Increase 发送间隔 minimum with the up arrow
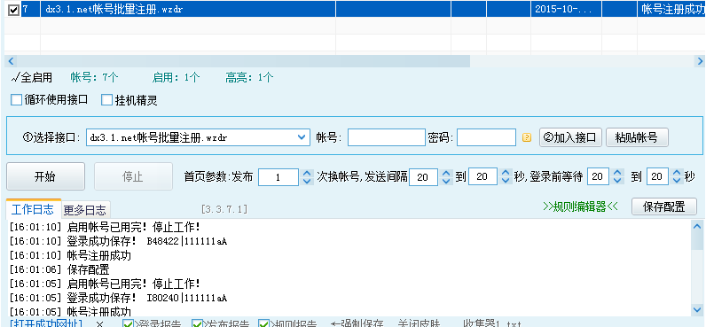The image size is (706, 327). (x=446, y=172)
